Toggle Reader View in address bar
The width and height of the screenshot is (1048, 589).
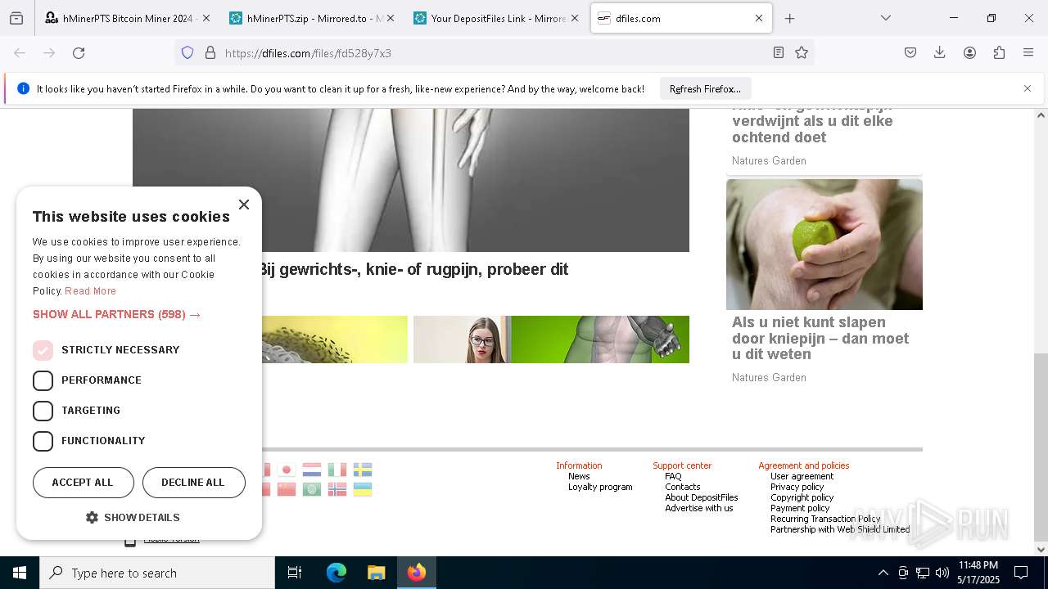(x=779, y=53)
